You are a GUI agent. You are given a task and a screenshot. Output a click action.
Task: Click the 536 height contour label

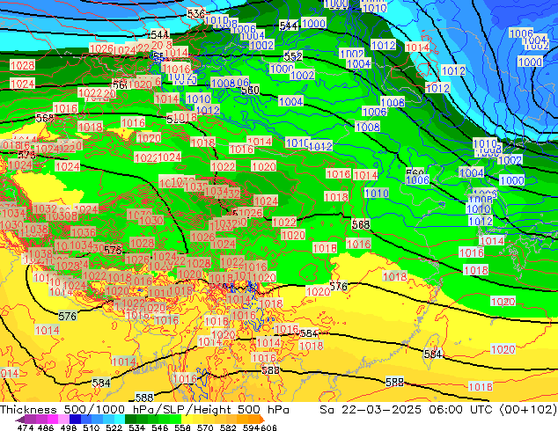(196, 14)
